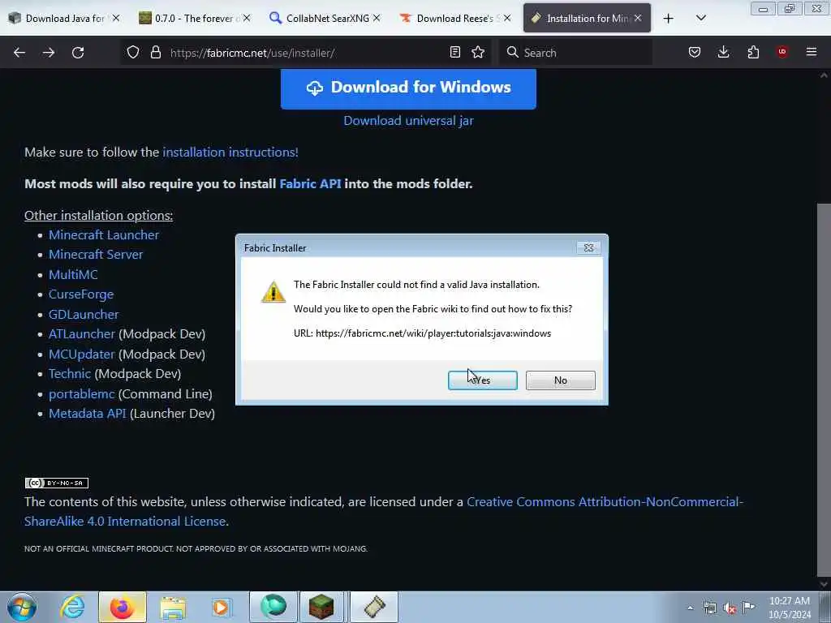831x623 pixels.
Task: Open the CurseForge link
Action: (81, 294)
